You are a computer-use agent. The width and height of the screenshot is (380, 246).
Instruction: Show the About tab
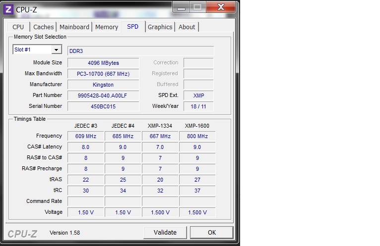click(187, 27)
